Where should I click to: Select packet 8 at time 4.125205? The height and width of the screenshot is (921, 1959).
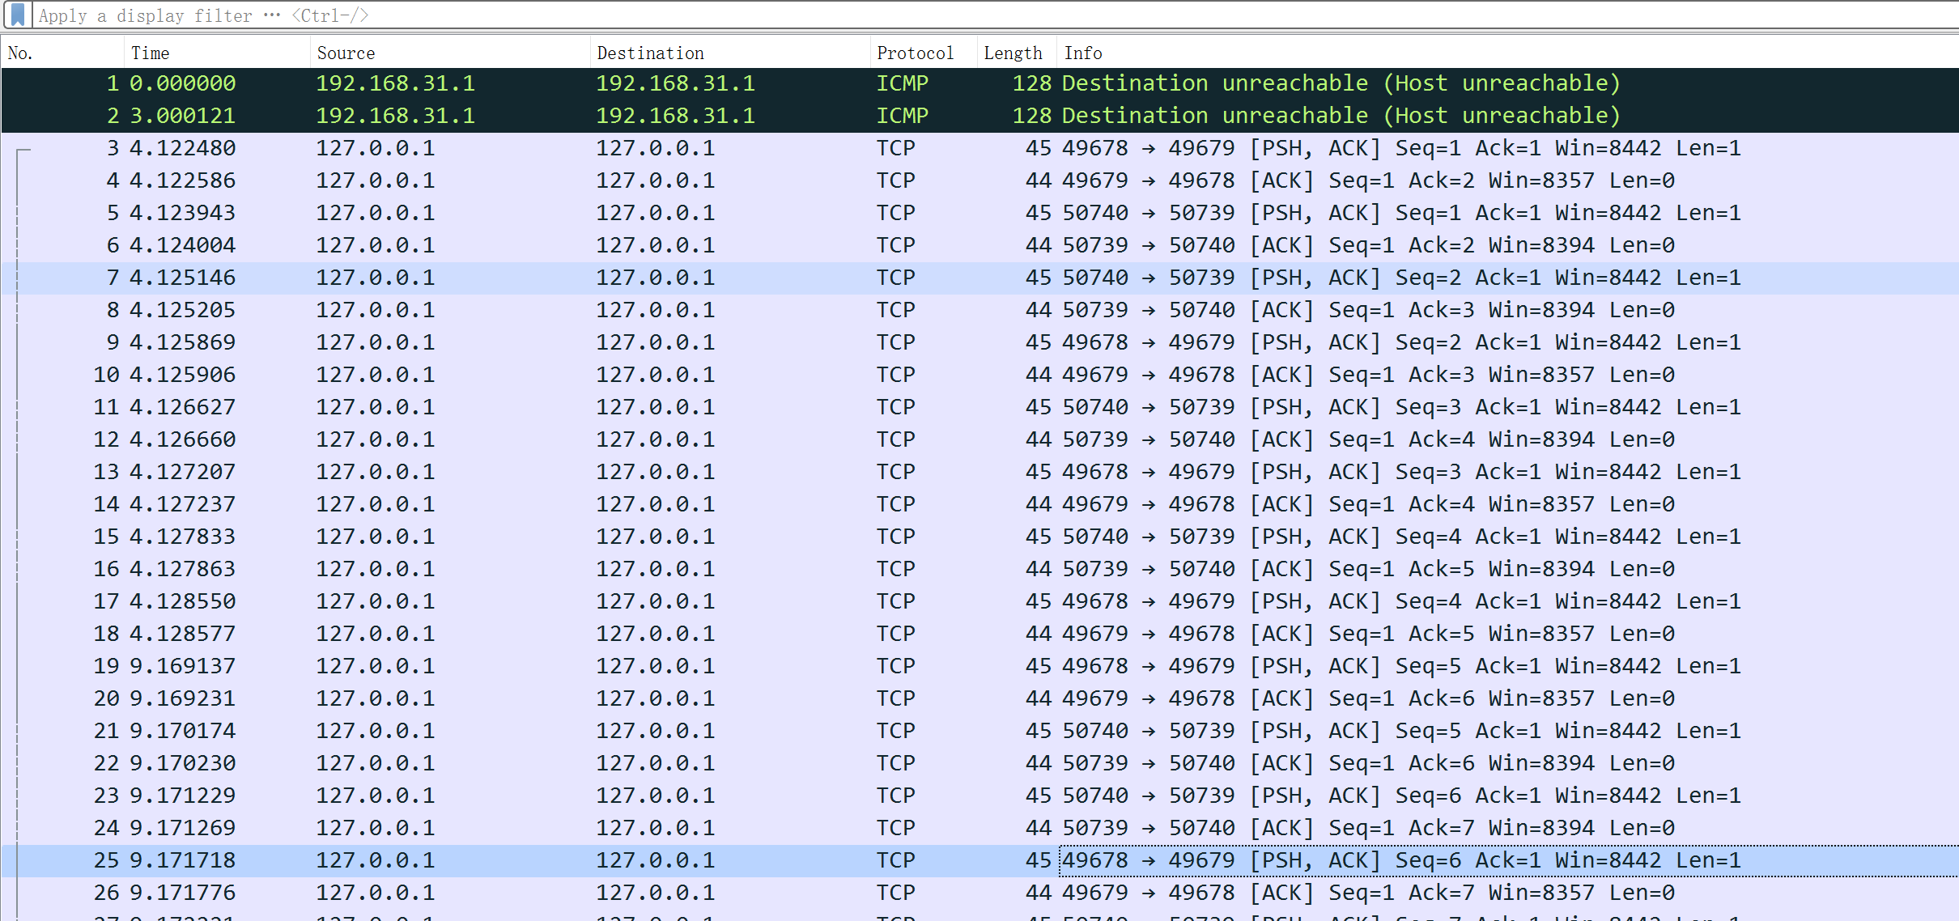(x=979, y=310)
